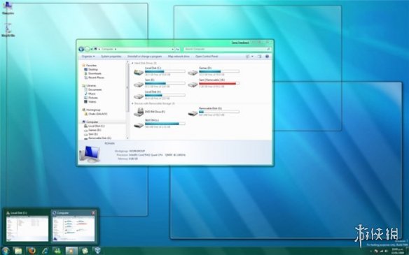Image resolution: width=409 pixels, height=255 pixels.
Task: Expand the change view options arrow
Action: pyautogui.click(x=253, y=57)
